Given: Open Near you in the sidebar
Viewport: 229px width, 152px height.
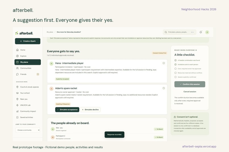Looking at the screenshot, I should (x=28, y=99).
